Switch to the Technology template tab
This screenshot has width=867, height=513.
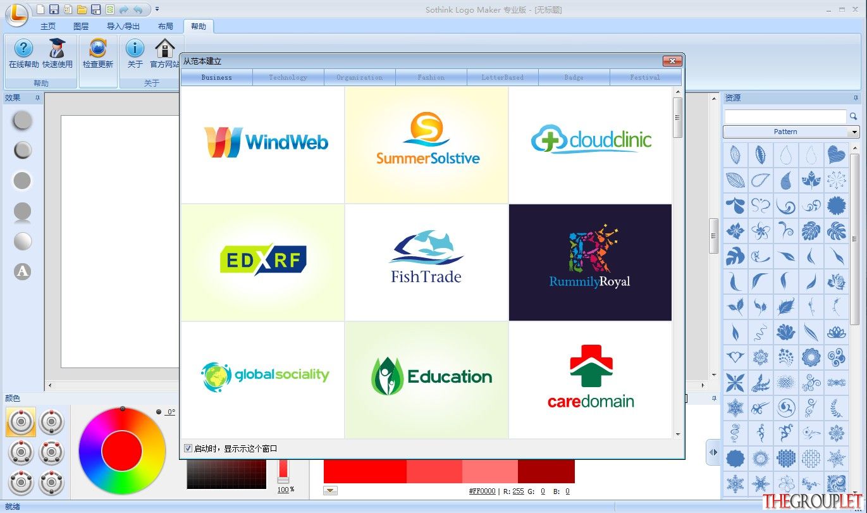coord(288,78)
